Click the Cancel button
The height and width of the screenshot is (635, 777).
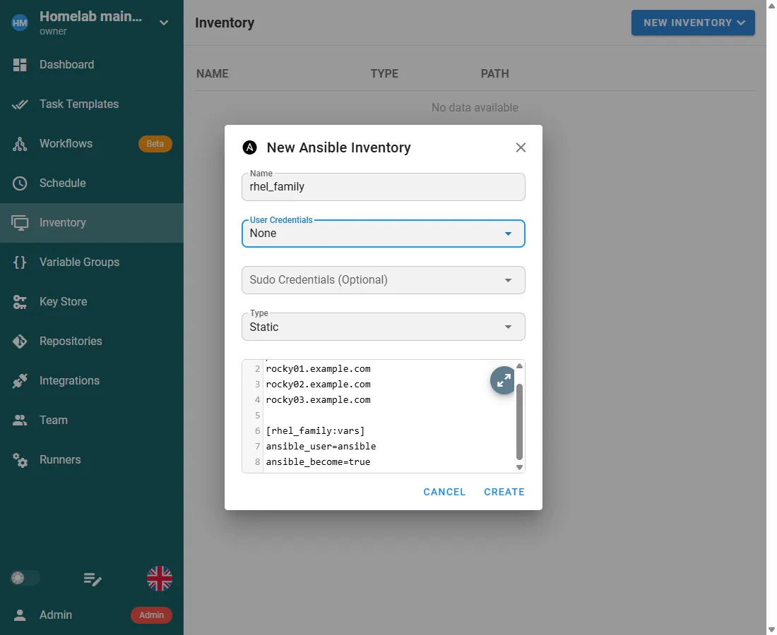click(444, 492)
